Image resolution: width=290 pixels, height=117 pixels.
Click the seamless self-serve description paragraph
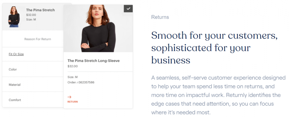(x=218, y=95)
